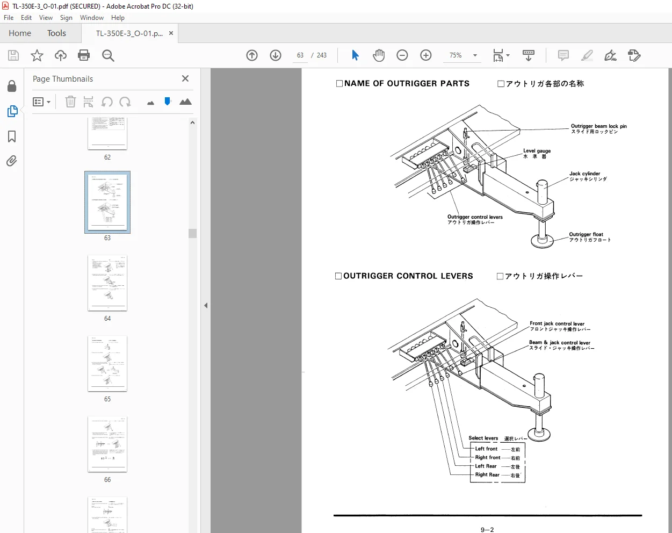The width and height of the screenshot is (672, 533).
Task: Click the 75% zoom value field
Action: click(x=456, y=55)
